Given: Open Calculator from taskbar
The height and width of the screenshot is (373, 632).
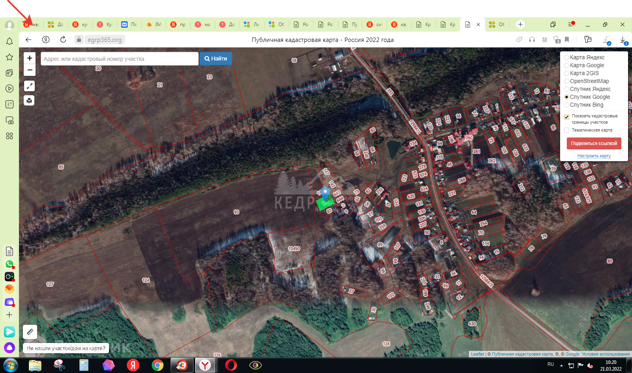Looking at the screenshot, I should tap(84, 365).
